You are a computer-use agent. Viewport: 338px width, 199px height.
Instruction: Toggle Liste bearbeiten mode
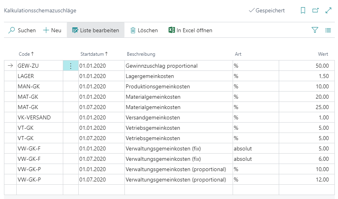[x=95, y=30]
